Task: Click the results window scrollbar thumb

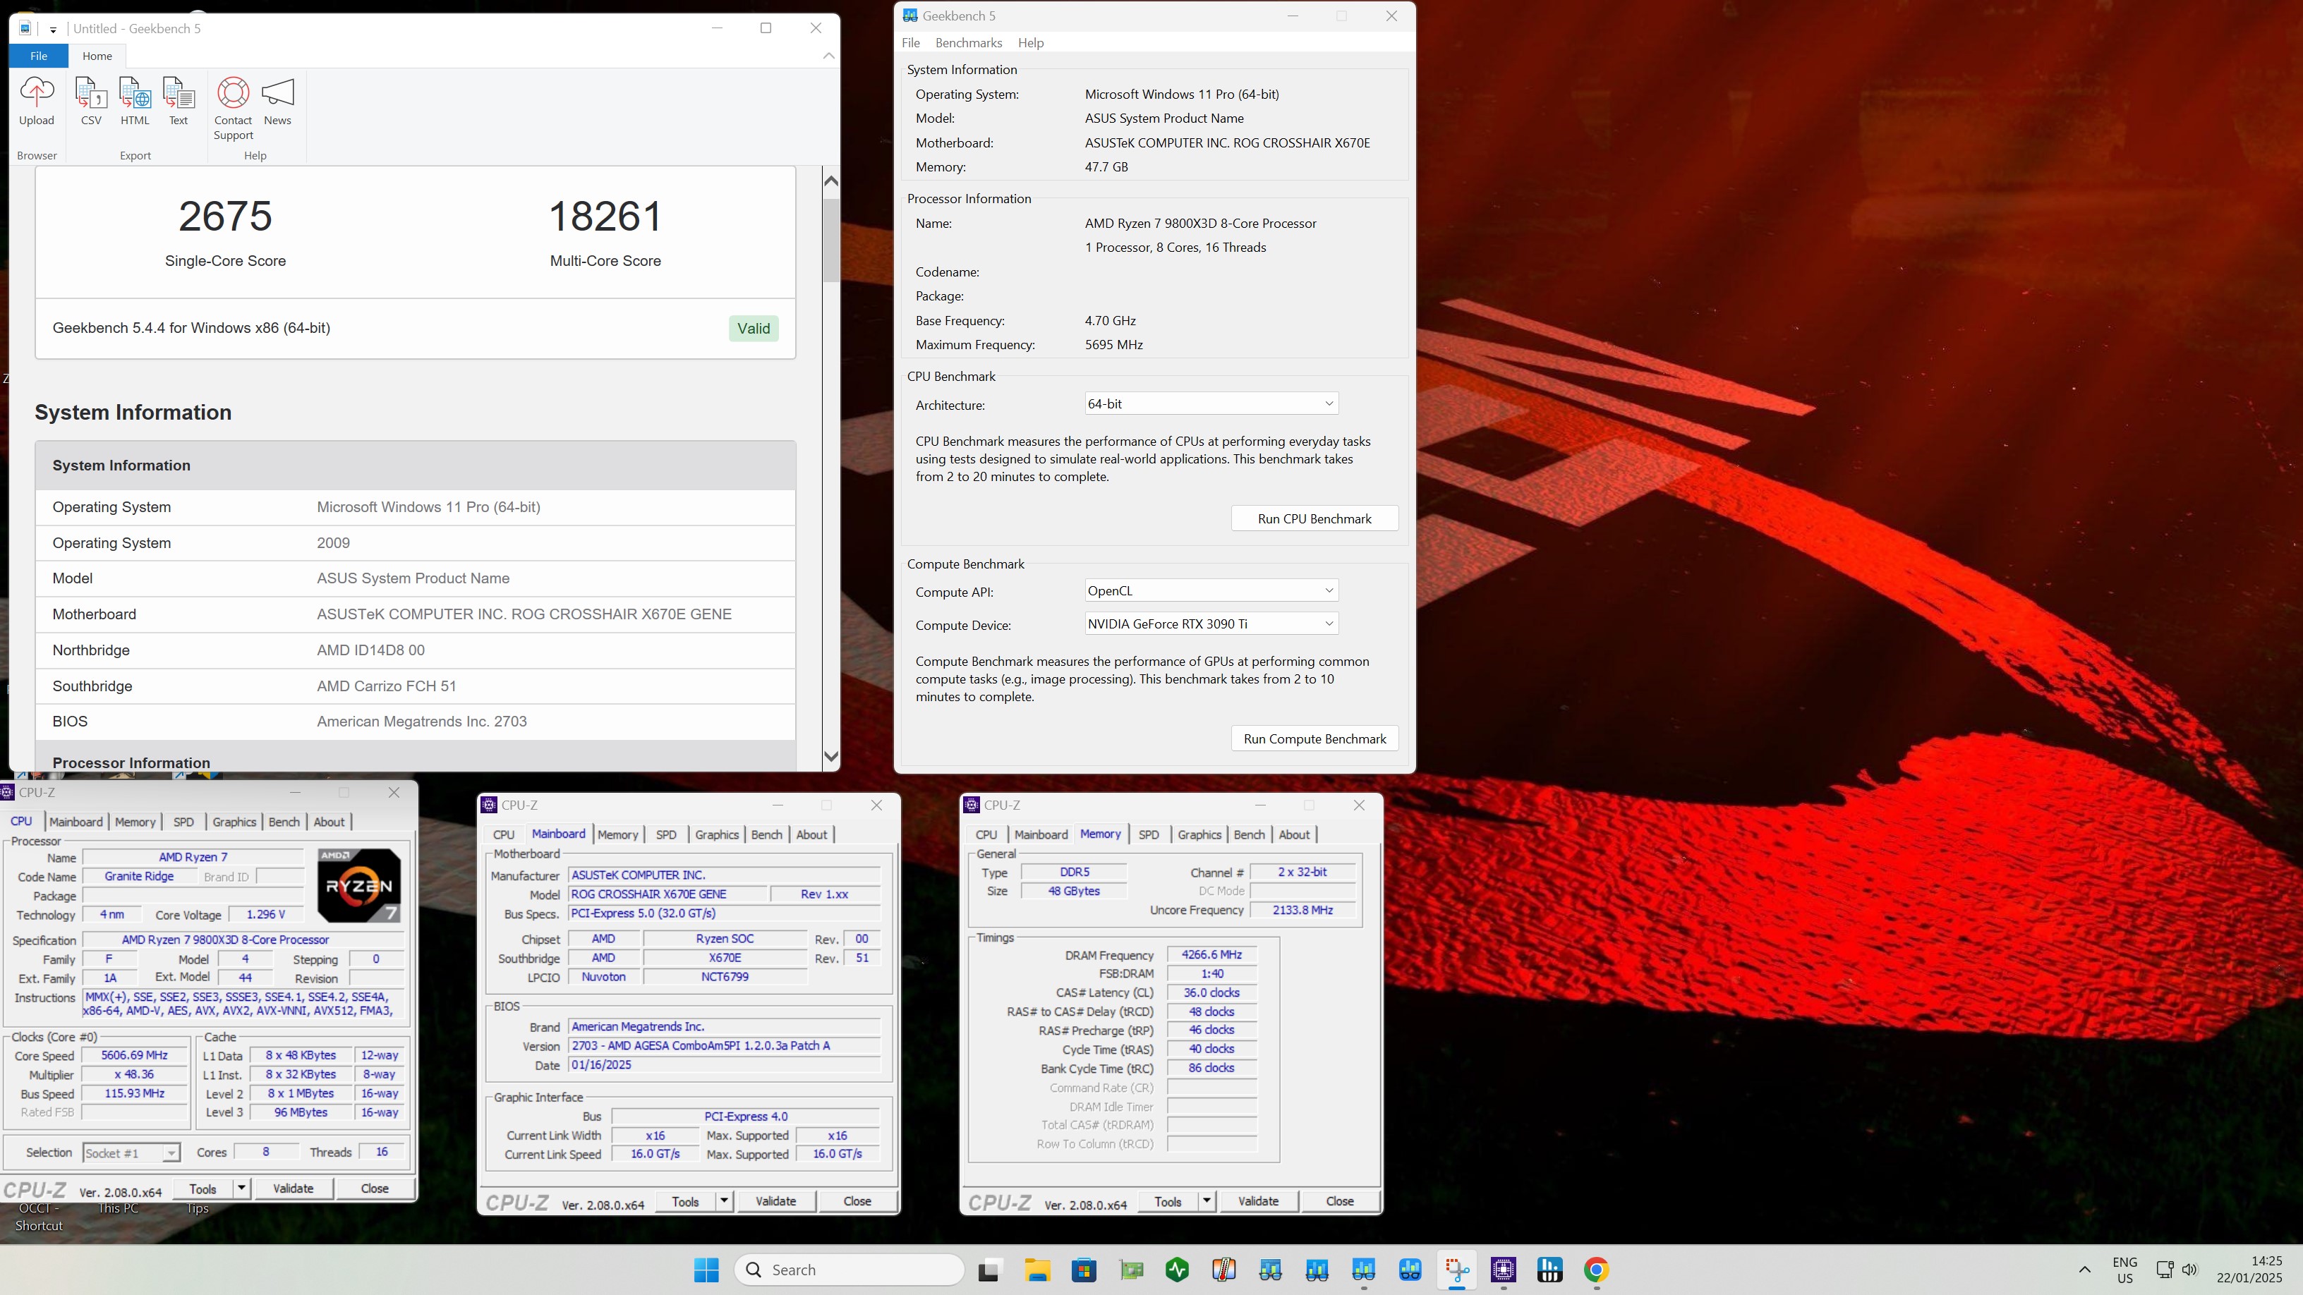Action: (x=830, y=240)
